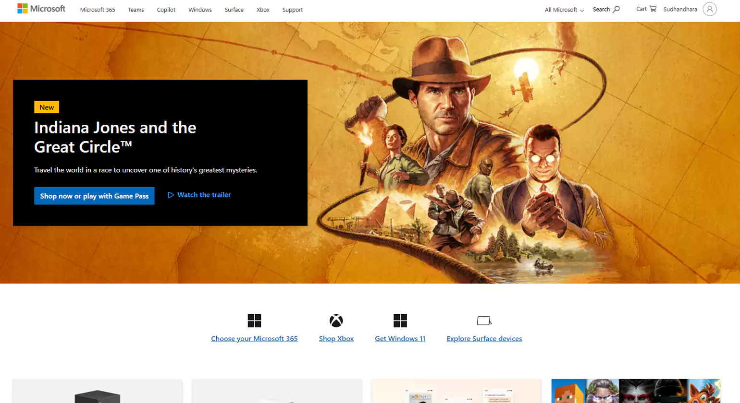Open the Explore Surface devices link

484,339
